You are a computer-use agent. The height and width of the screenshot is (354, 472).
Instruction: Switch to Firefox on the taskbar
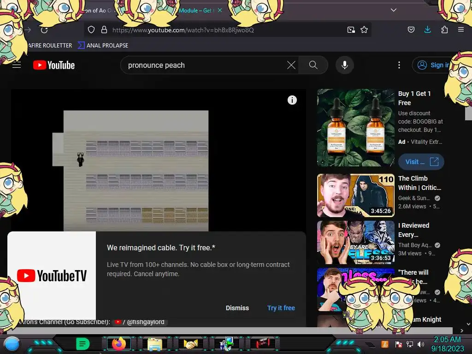click(118, 344)
